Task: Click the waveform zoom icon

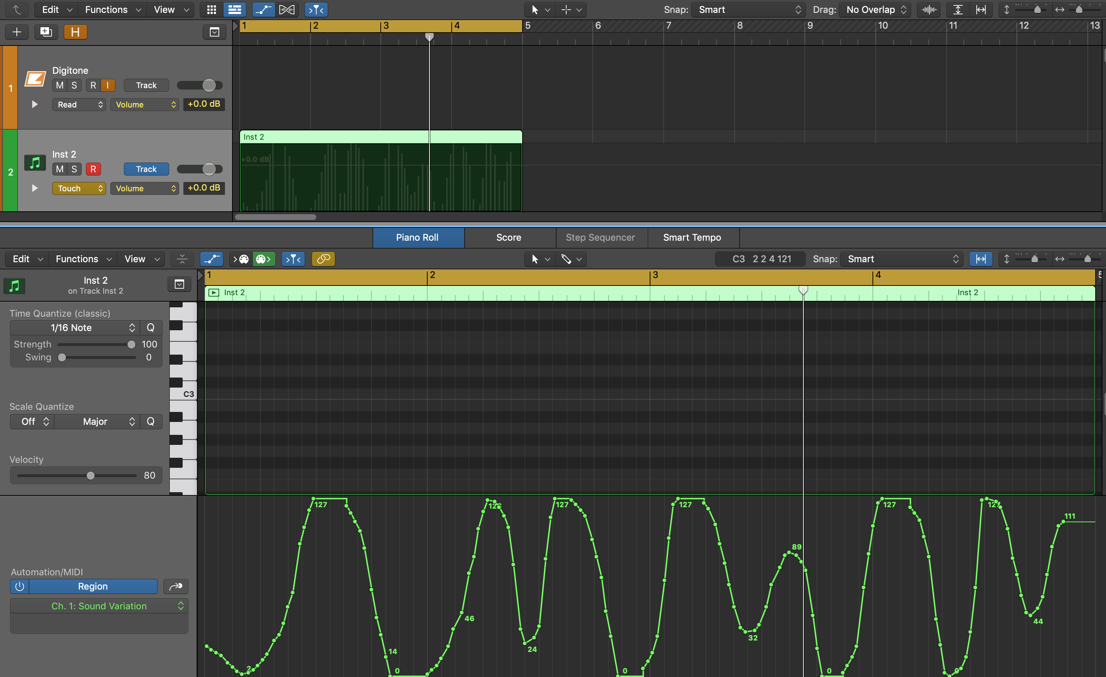Action: [929, 9]
